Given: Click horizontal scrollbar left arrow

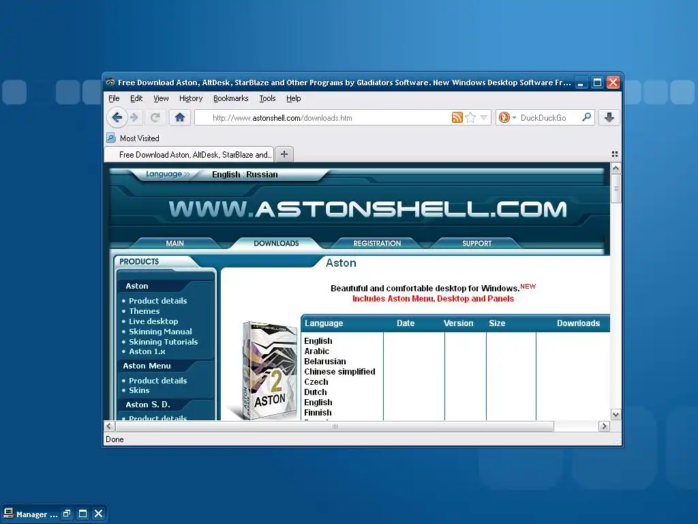Looking at the screenshot, I should click(109, 426).
